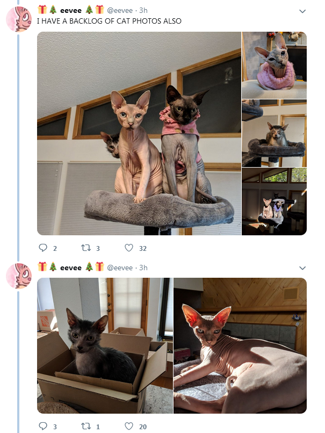Like the tweet with 32 likes
This screenshot has height=433, width=325.
pyautogui.click(x=129, y=248)
